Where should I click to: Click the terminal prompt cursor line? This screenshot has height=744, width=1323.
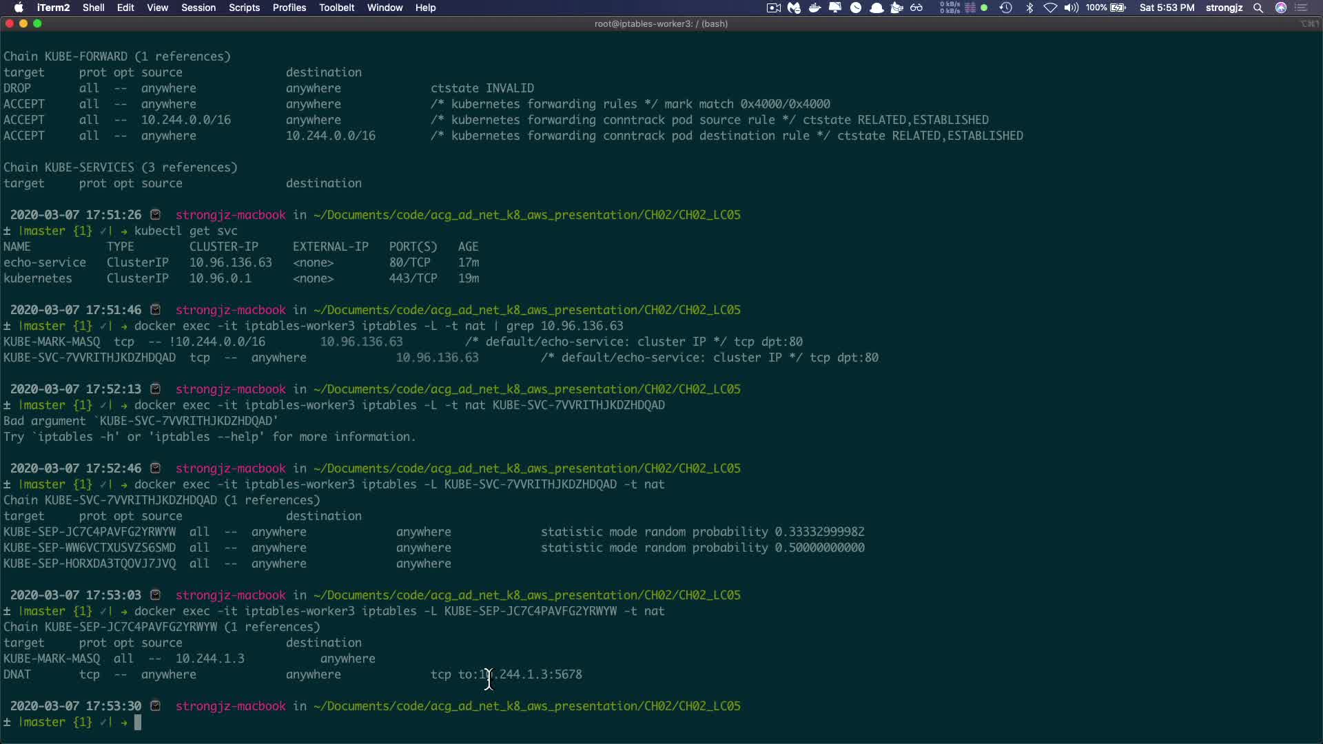point(138,722)
